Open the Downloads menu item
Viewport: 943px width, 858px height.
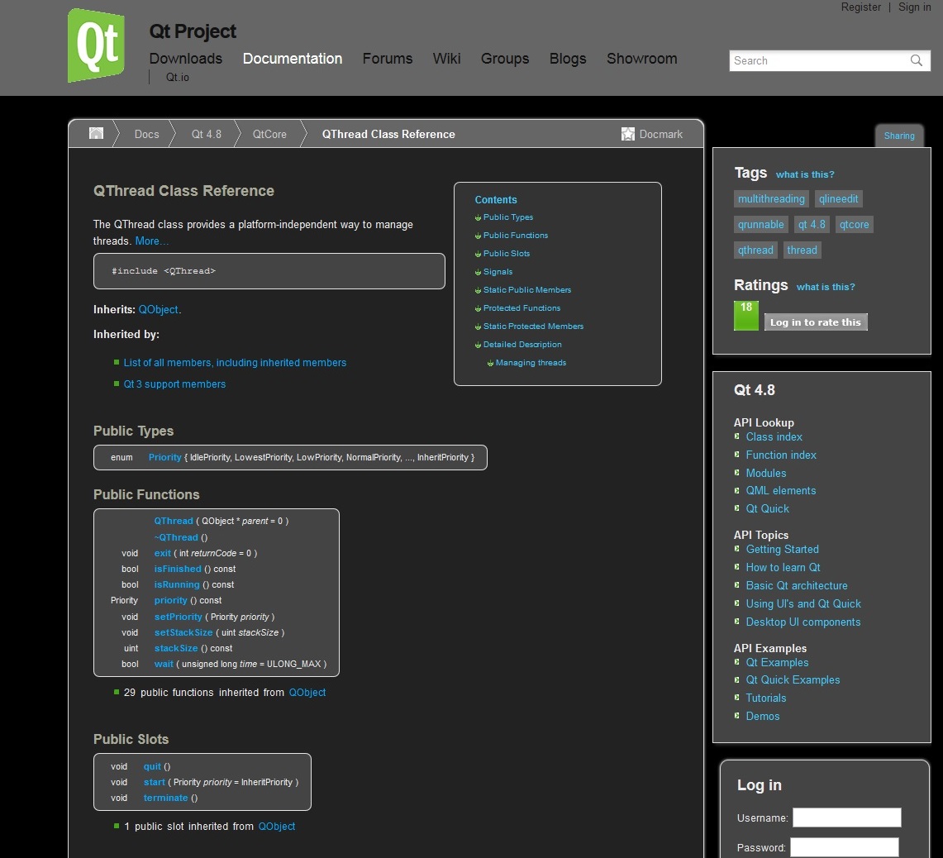click(186, 59)
